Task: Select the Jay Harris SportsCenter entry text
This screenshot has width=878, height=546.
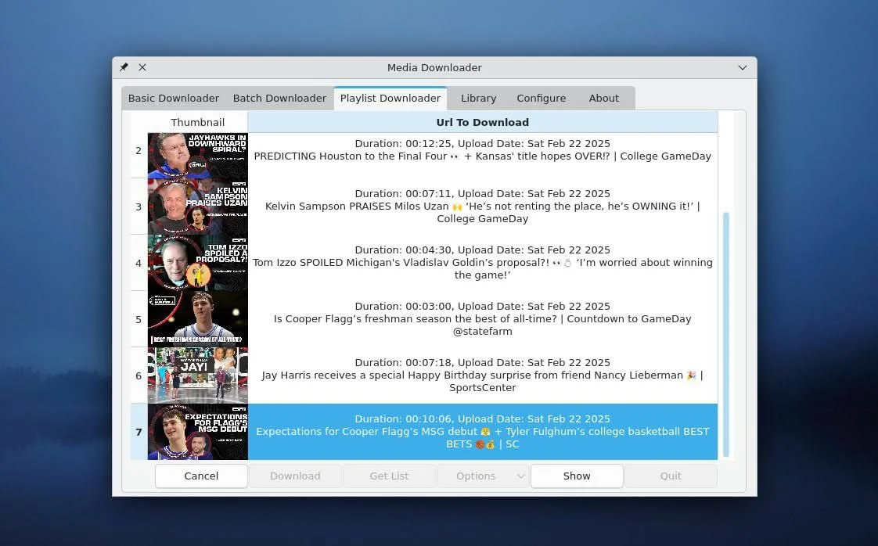Action: tap(482, 375)
